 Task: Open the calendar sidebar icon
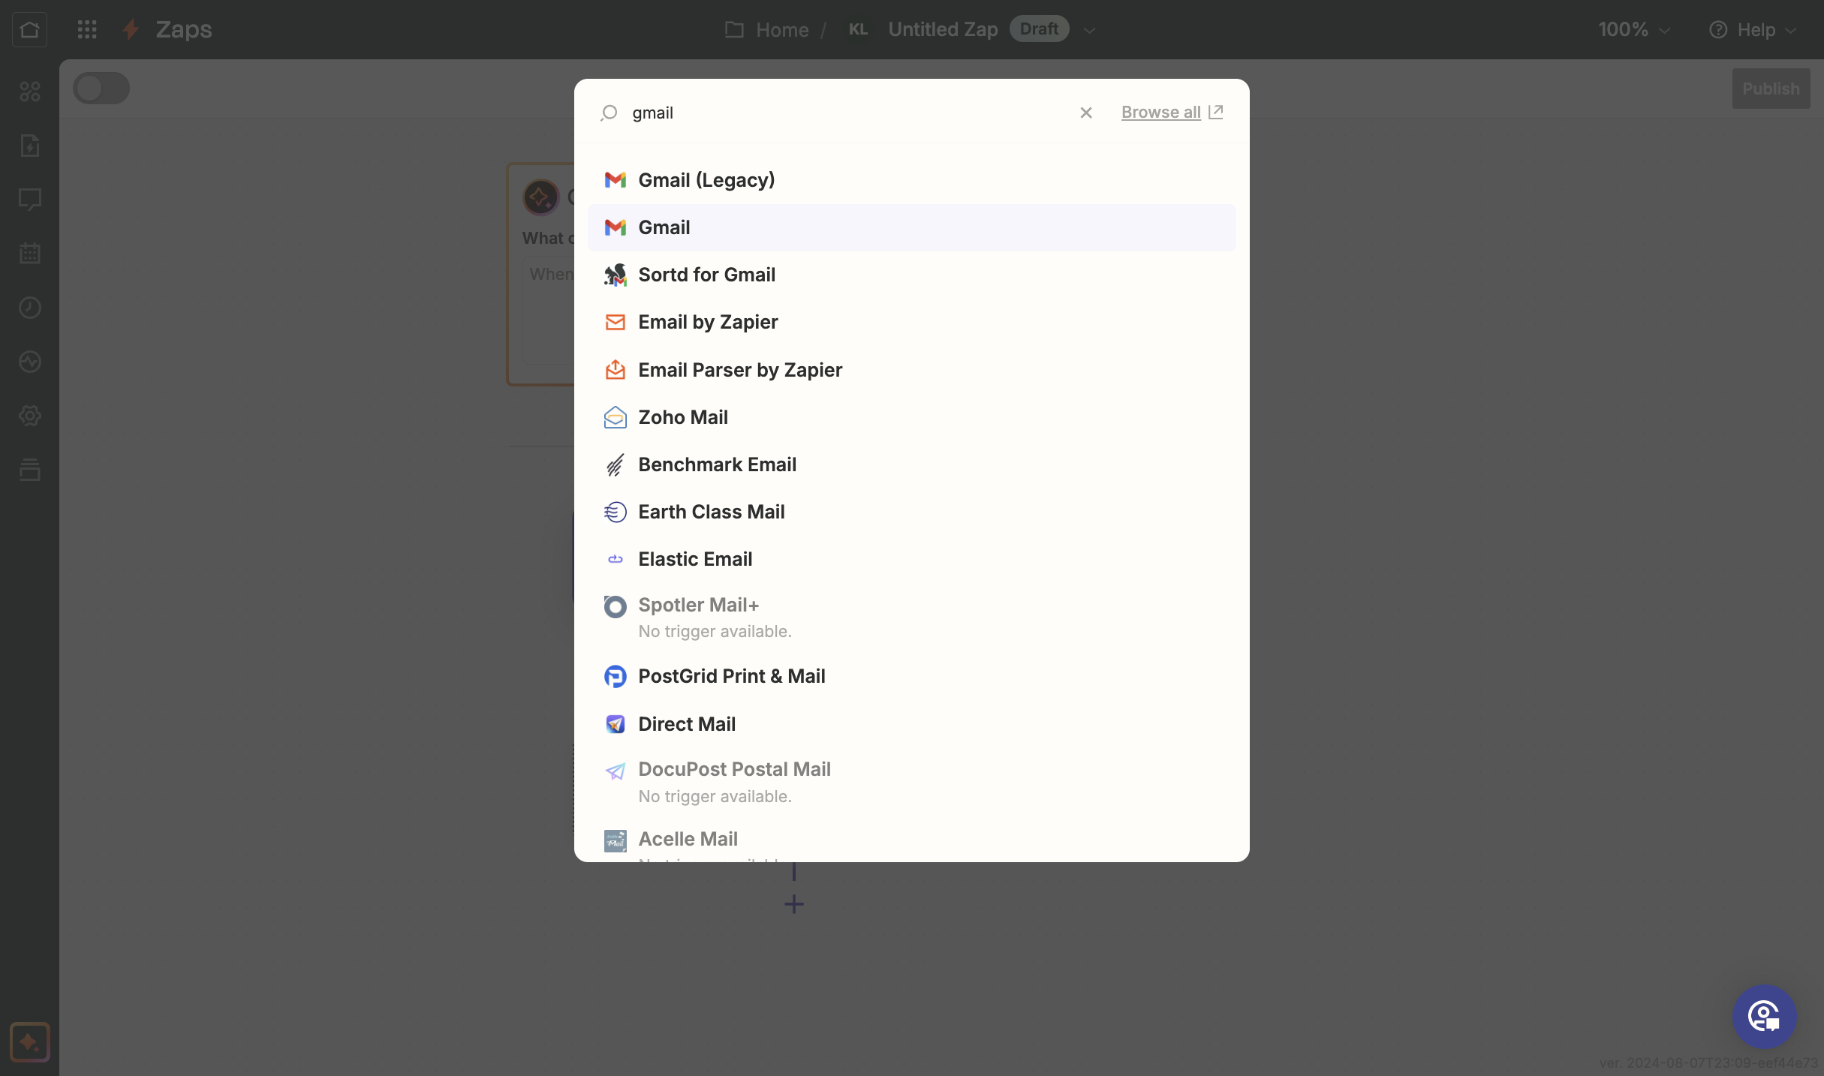[x=29, y=254]
